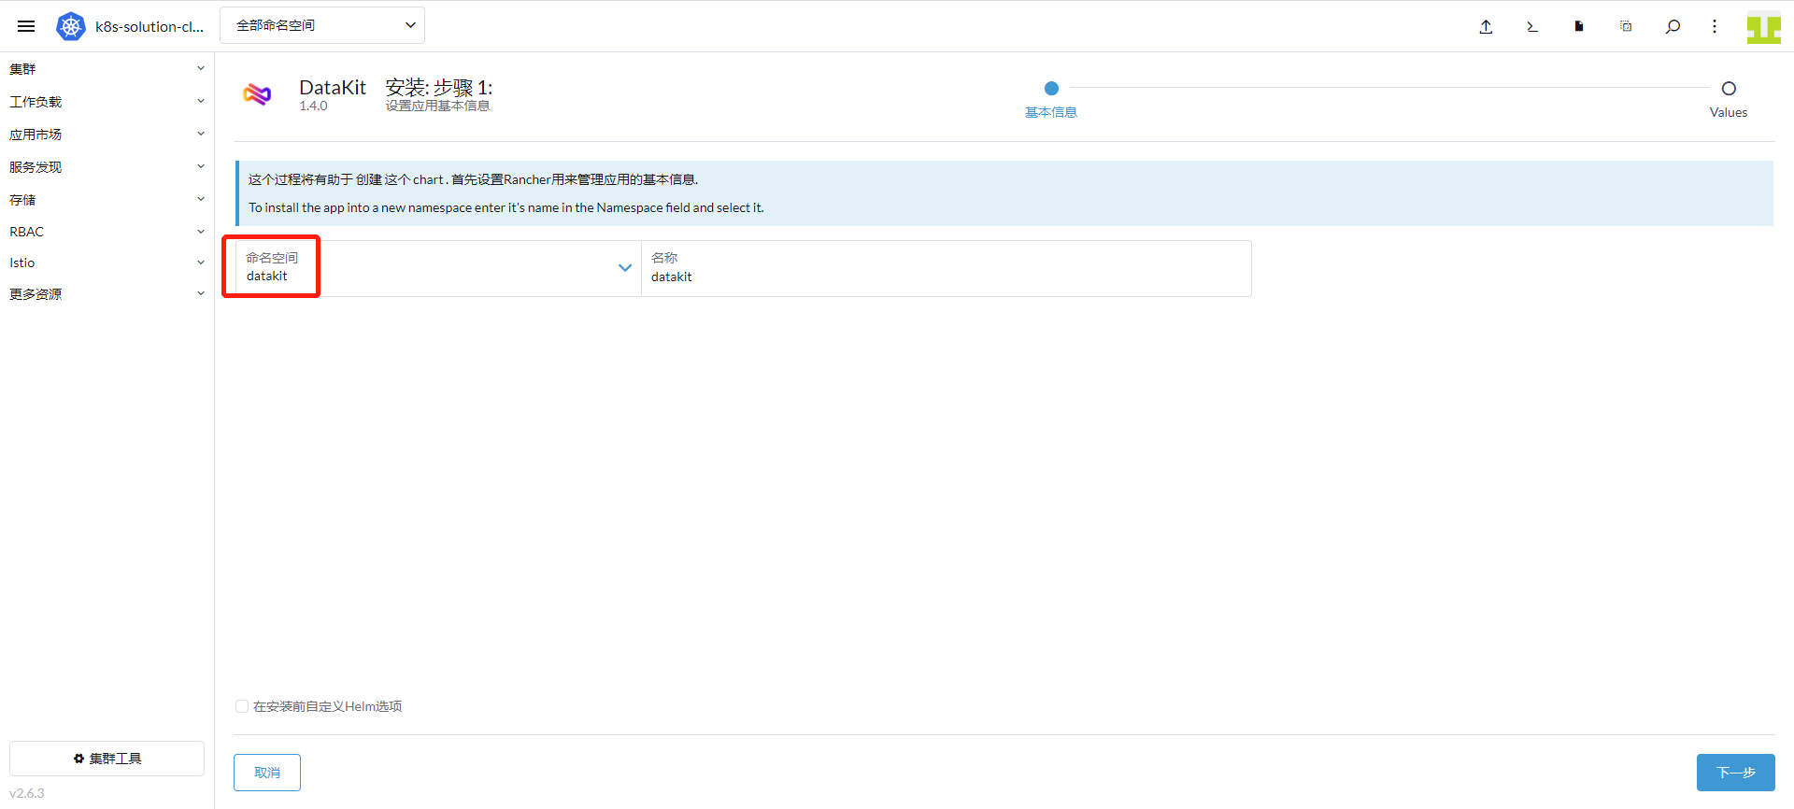The width and height of the screenshot is (1794, 809).
Task: Click the 'To install the app' banner line
Action: [506, 207]
